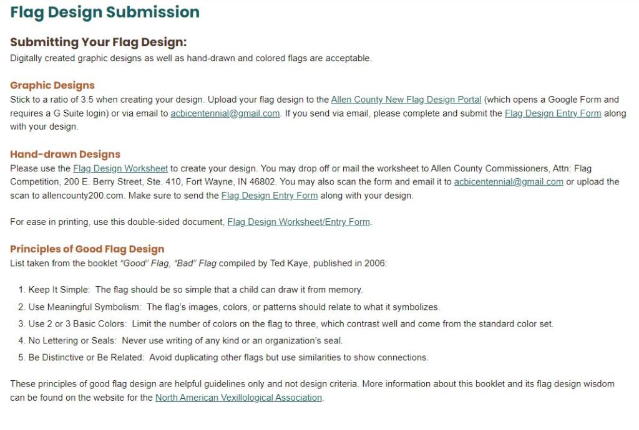This screenshot has width=639, height=430.
Task: Click the Use Meaningful Symbolism list item
Action: [x=234, y=307]
